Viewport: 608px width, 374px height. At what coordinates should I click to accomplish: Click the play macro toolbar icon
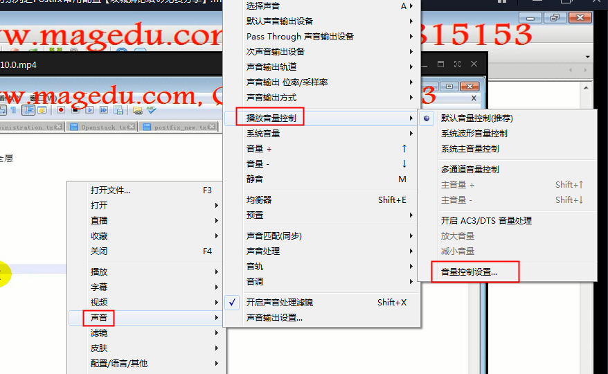[x=89, y=109]
